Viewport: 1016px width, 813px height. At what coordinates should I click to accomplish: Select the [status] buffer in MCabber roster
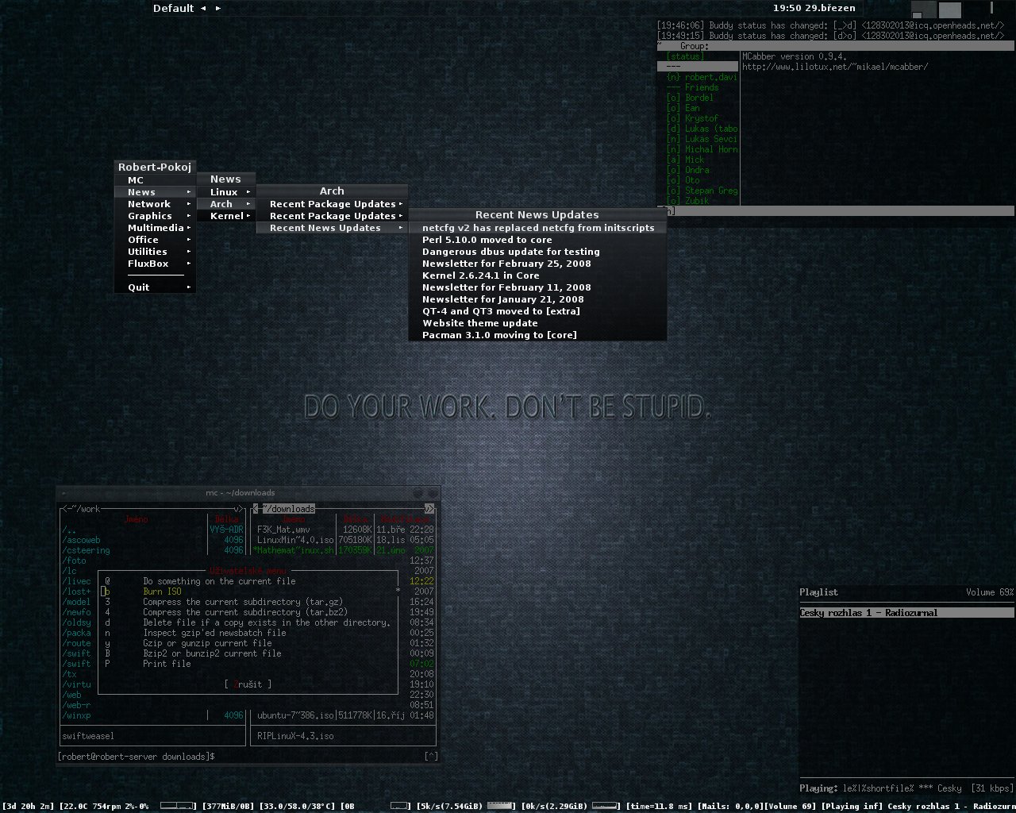(x=685, y=56)
